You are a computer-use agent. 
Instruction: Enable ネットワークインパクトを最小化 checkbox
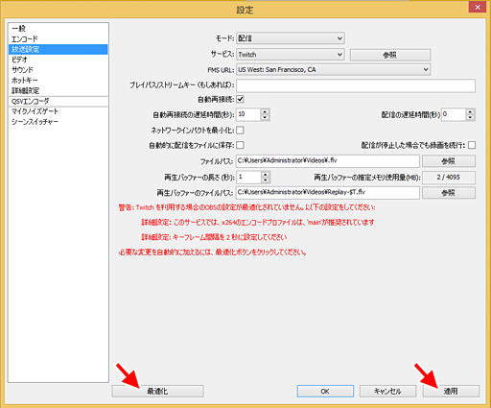[240, 130]
